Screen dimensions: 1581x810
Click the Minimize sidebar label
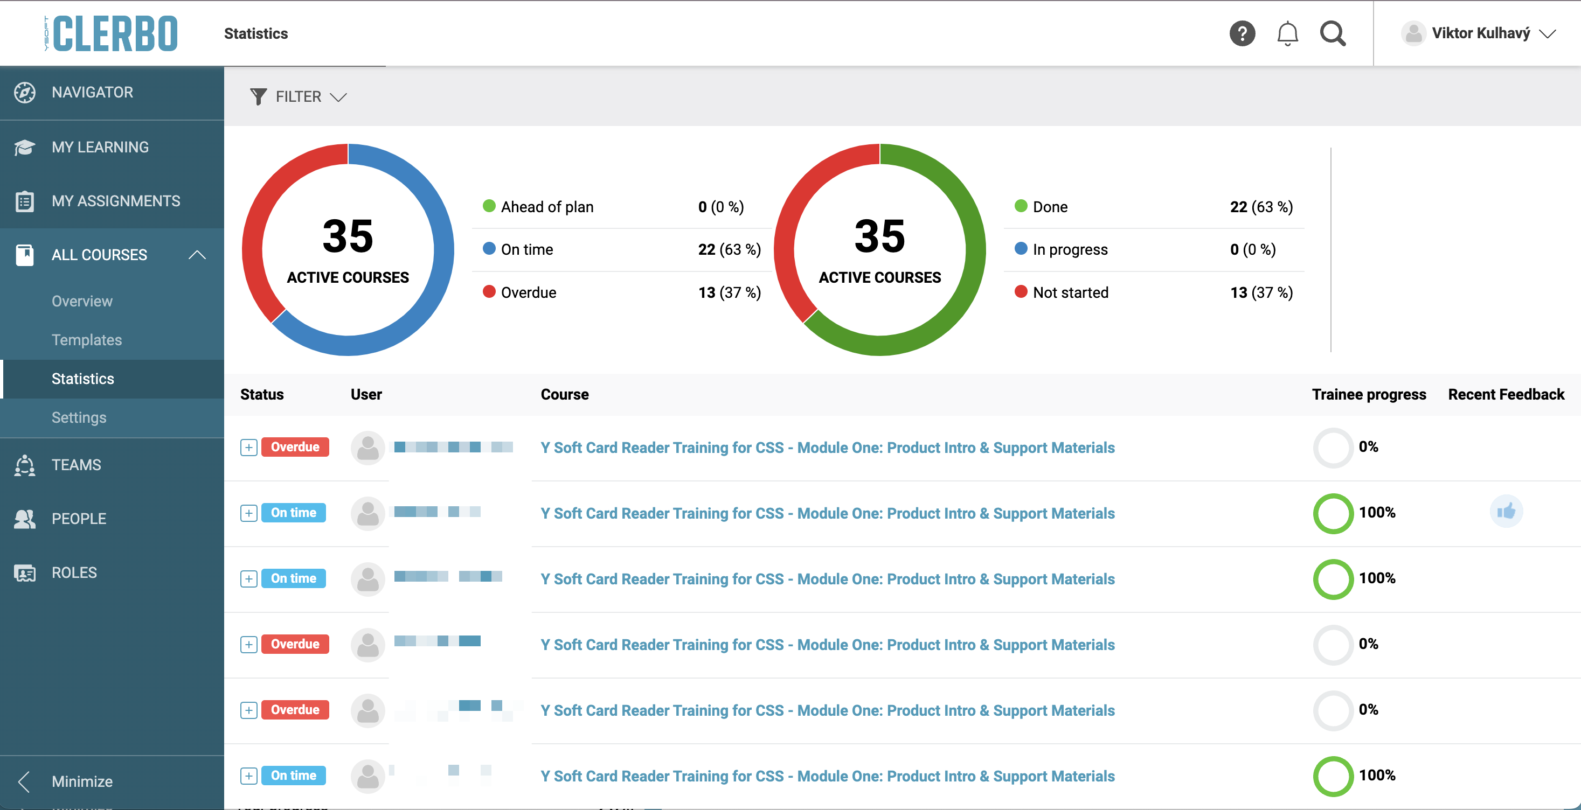[x=82, y=781]
